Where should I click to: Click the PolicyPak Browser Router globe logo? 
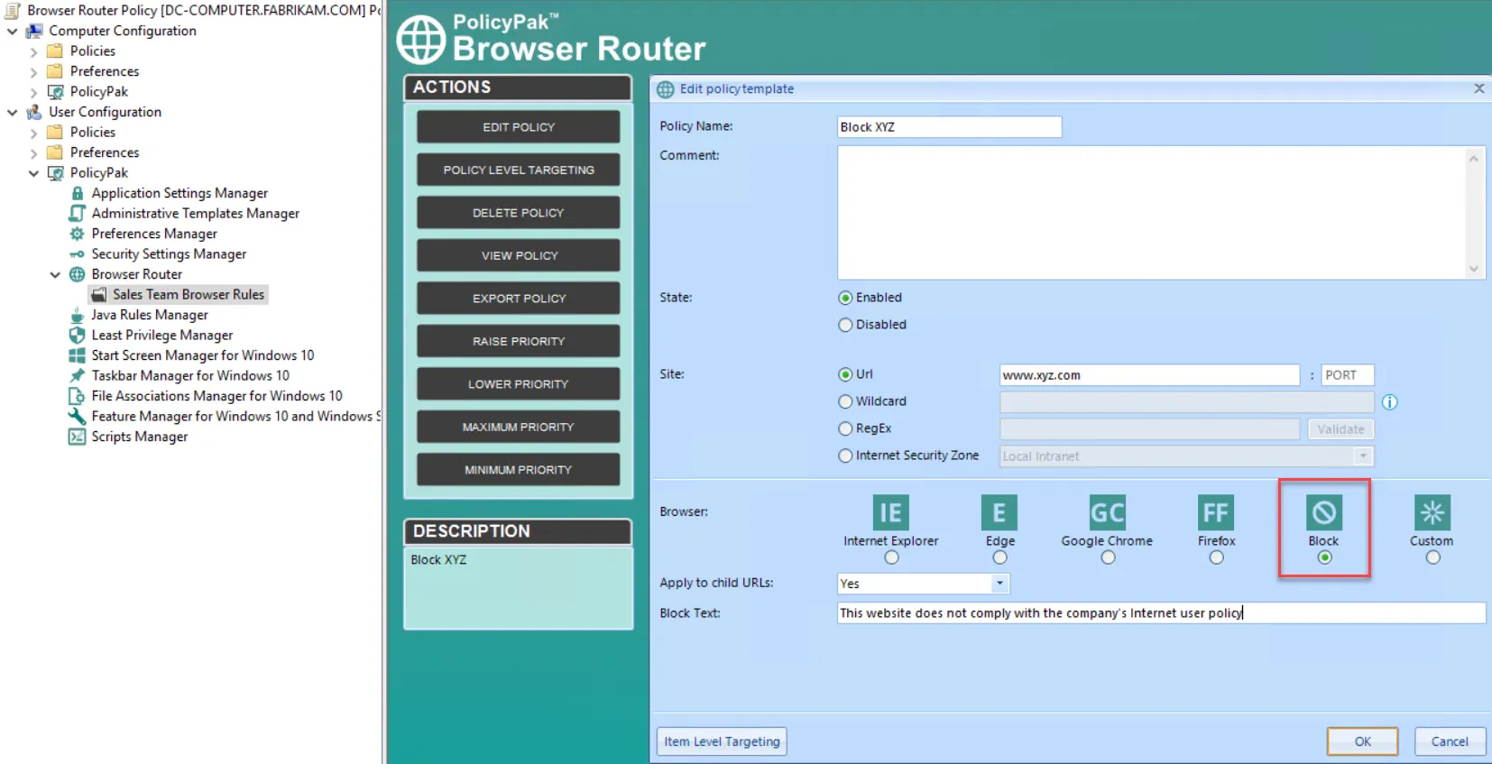point(422,40)
